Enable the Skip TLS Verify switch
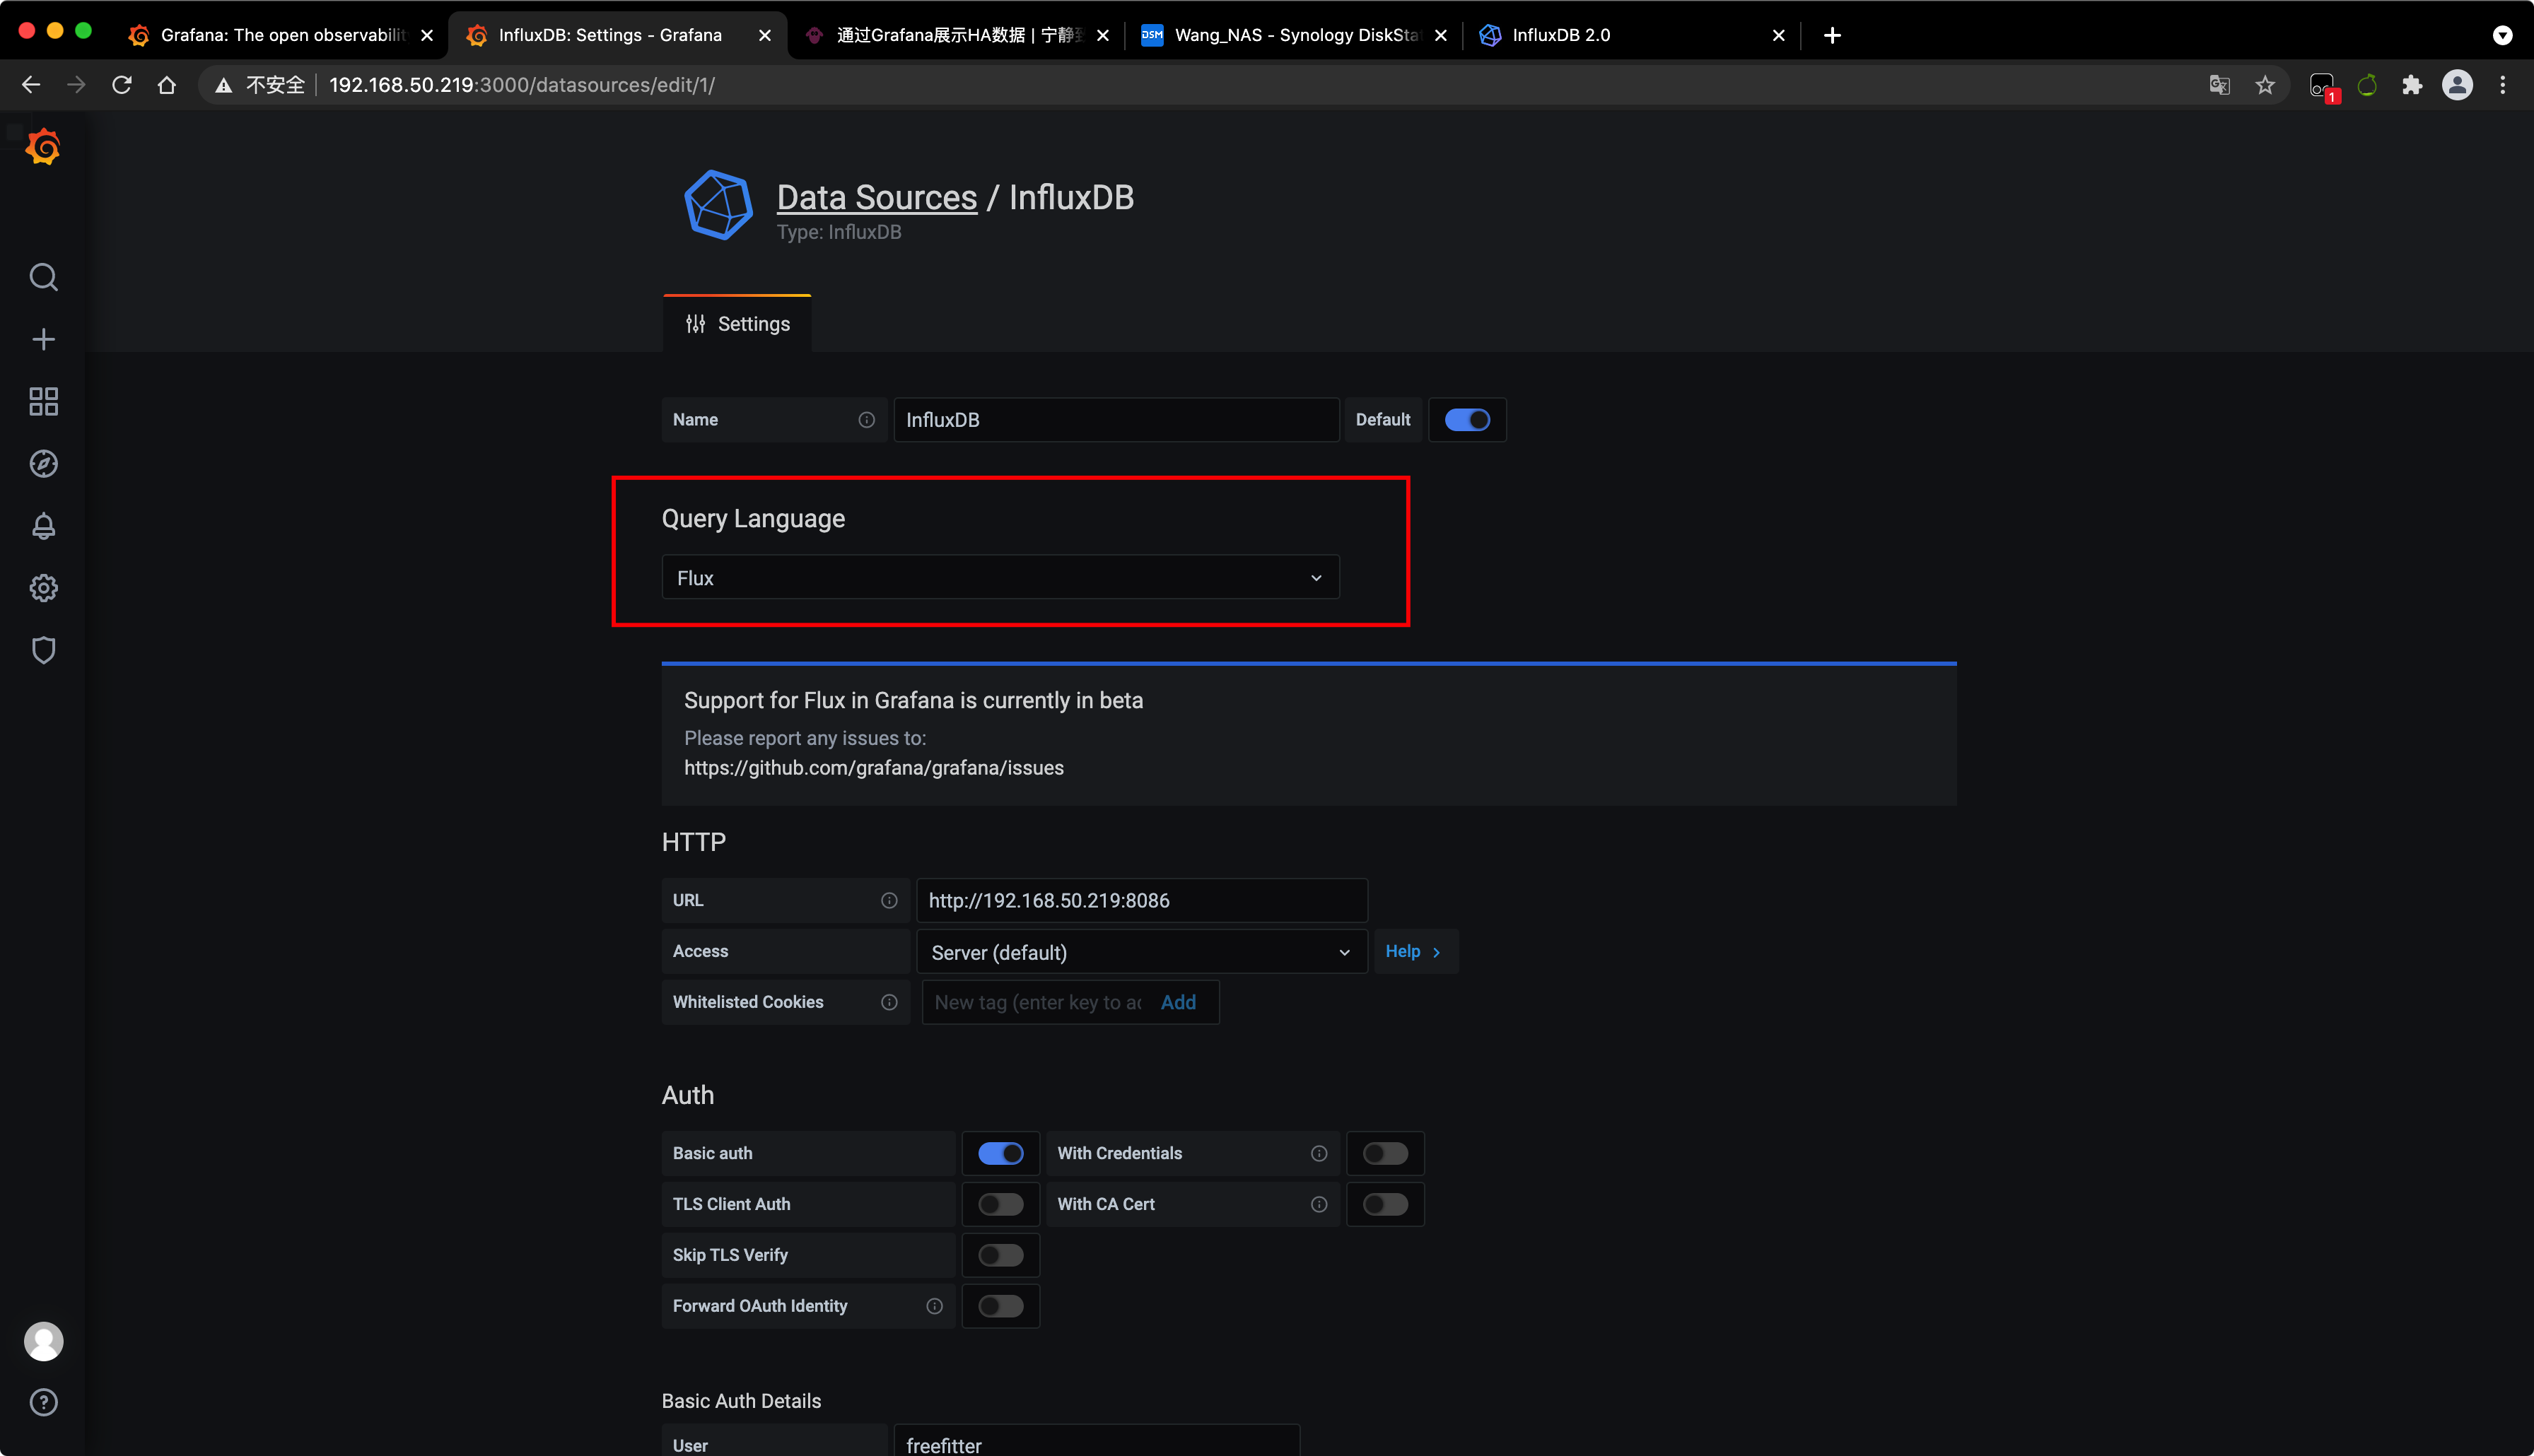The width and height of the screenshot is (2534, 1456). (x=1000, y=1255)
